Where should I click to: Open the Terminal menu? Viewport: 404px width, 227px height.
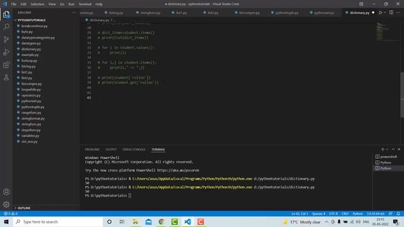(x=85, y=4)
